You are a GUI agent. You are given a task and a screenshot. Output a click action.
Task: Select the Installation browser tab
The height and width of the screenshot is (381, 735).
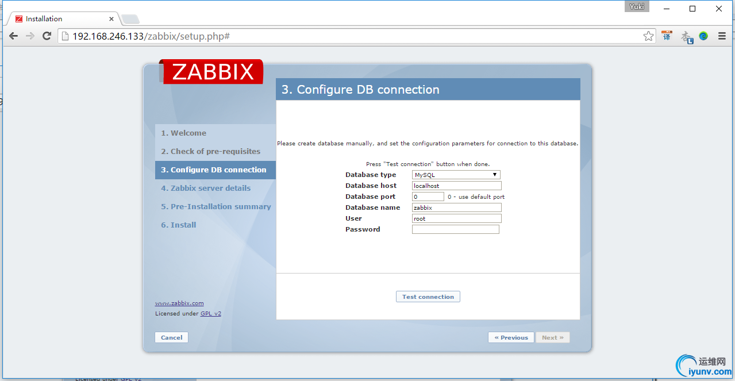pos(63,18)
